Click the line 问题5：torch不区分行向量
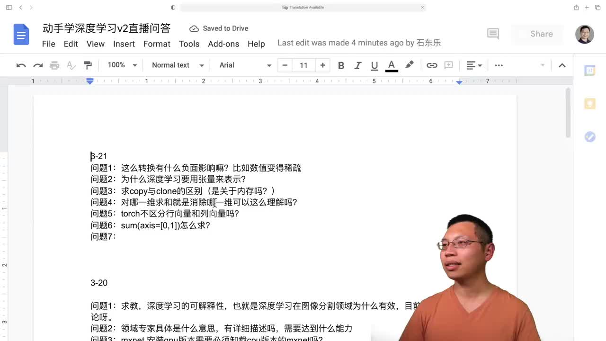The image size is (606, 341). click(165, 214)
